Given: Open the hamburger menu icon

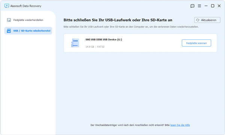Looking at the screenshot, I should pyautogui.click(x=199, y=6).
